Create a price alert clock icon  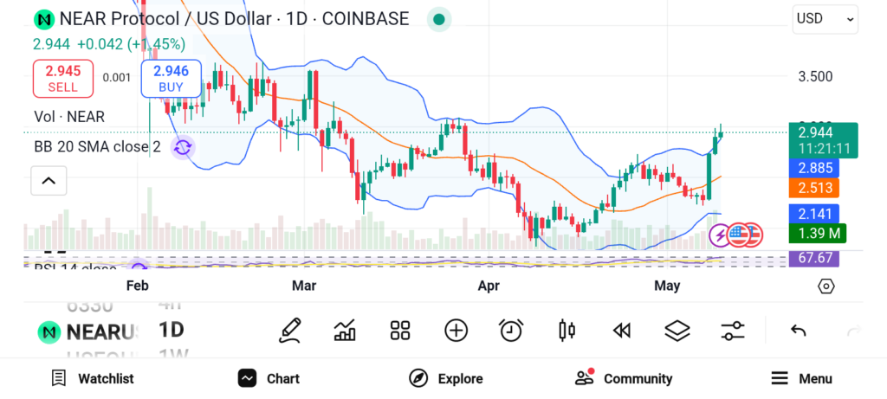(511, 330)
